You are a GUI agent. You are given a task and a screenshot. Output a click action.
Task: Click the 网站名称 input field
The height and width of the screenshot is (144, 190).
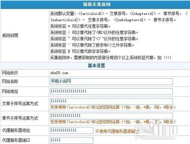pyautogui.click(x=111, y=82)
